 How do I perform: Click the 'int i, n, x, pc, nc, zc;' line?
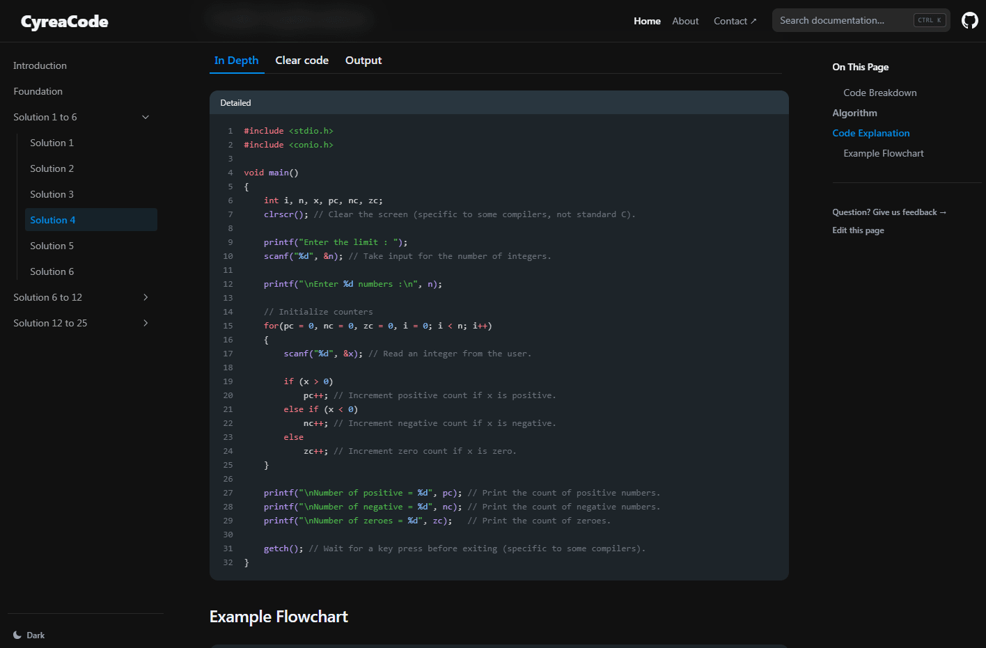[323, 200]
